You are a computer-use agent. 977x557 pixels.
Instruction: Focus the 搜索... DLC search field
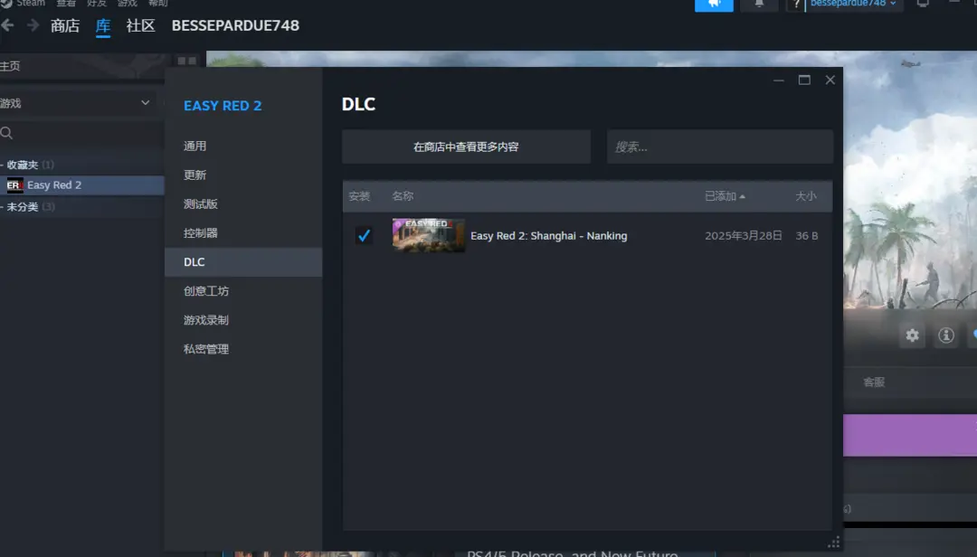[720, 147]
